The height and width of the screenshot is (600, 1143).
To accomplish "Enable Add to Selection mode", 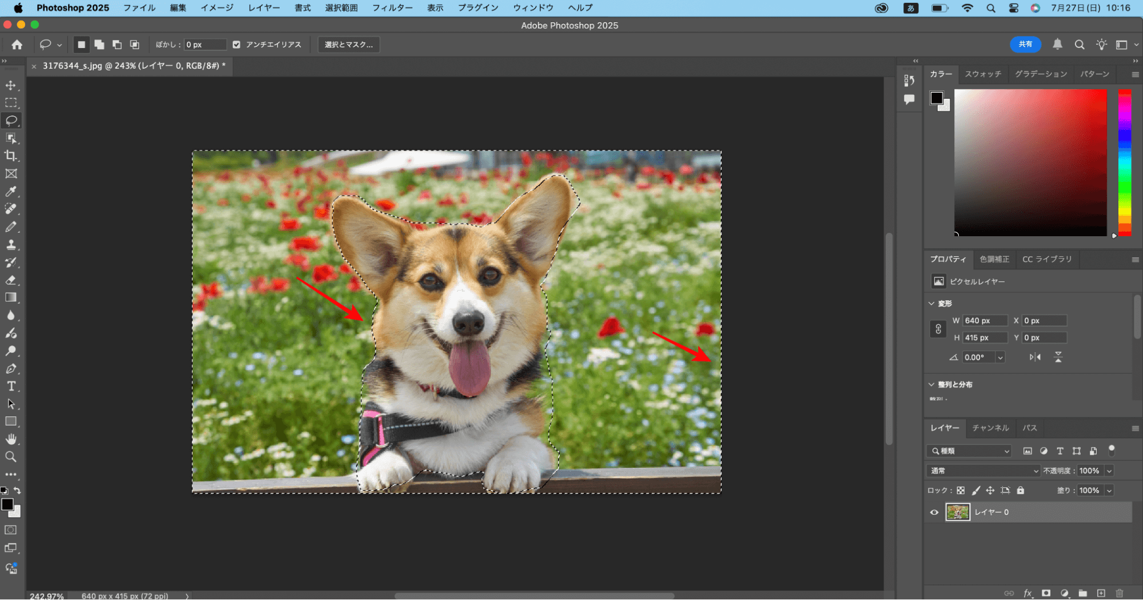I will (99, 45).
